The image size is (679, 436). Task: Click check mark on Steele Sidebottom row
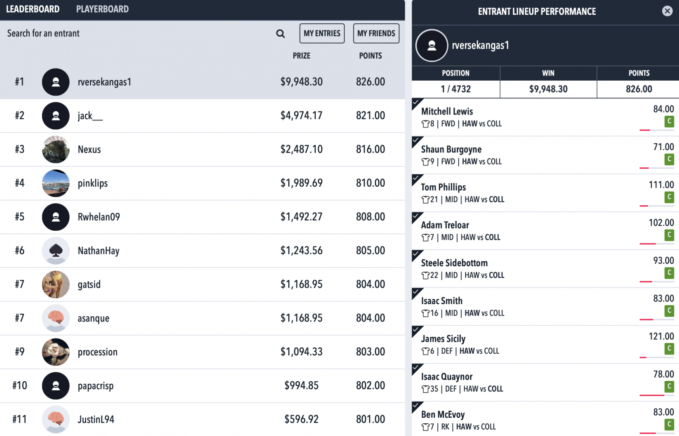click(417, 254)
